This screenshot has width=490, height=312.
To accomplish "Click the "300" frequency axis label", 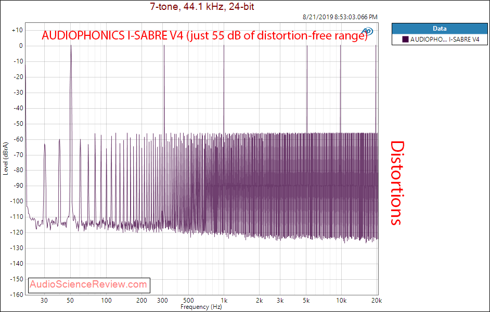I will (162, 301).
